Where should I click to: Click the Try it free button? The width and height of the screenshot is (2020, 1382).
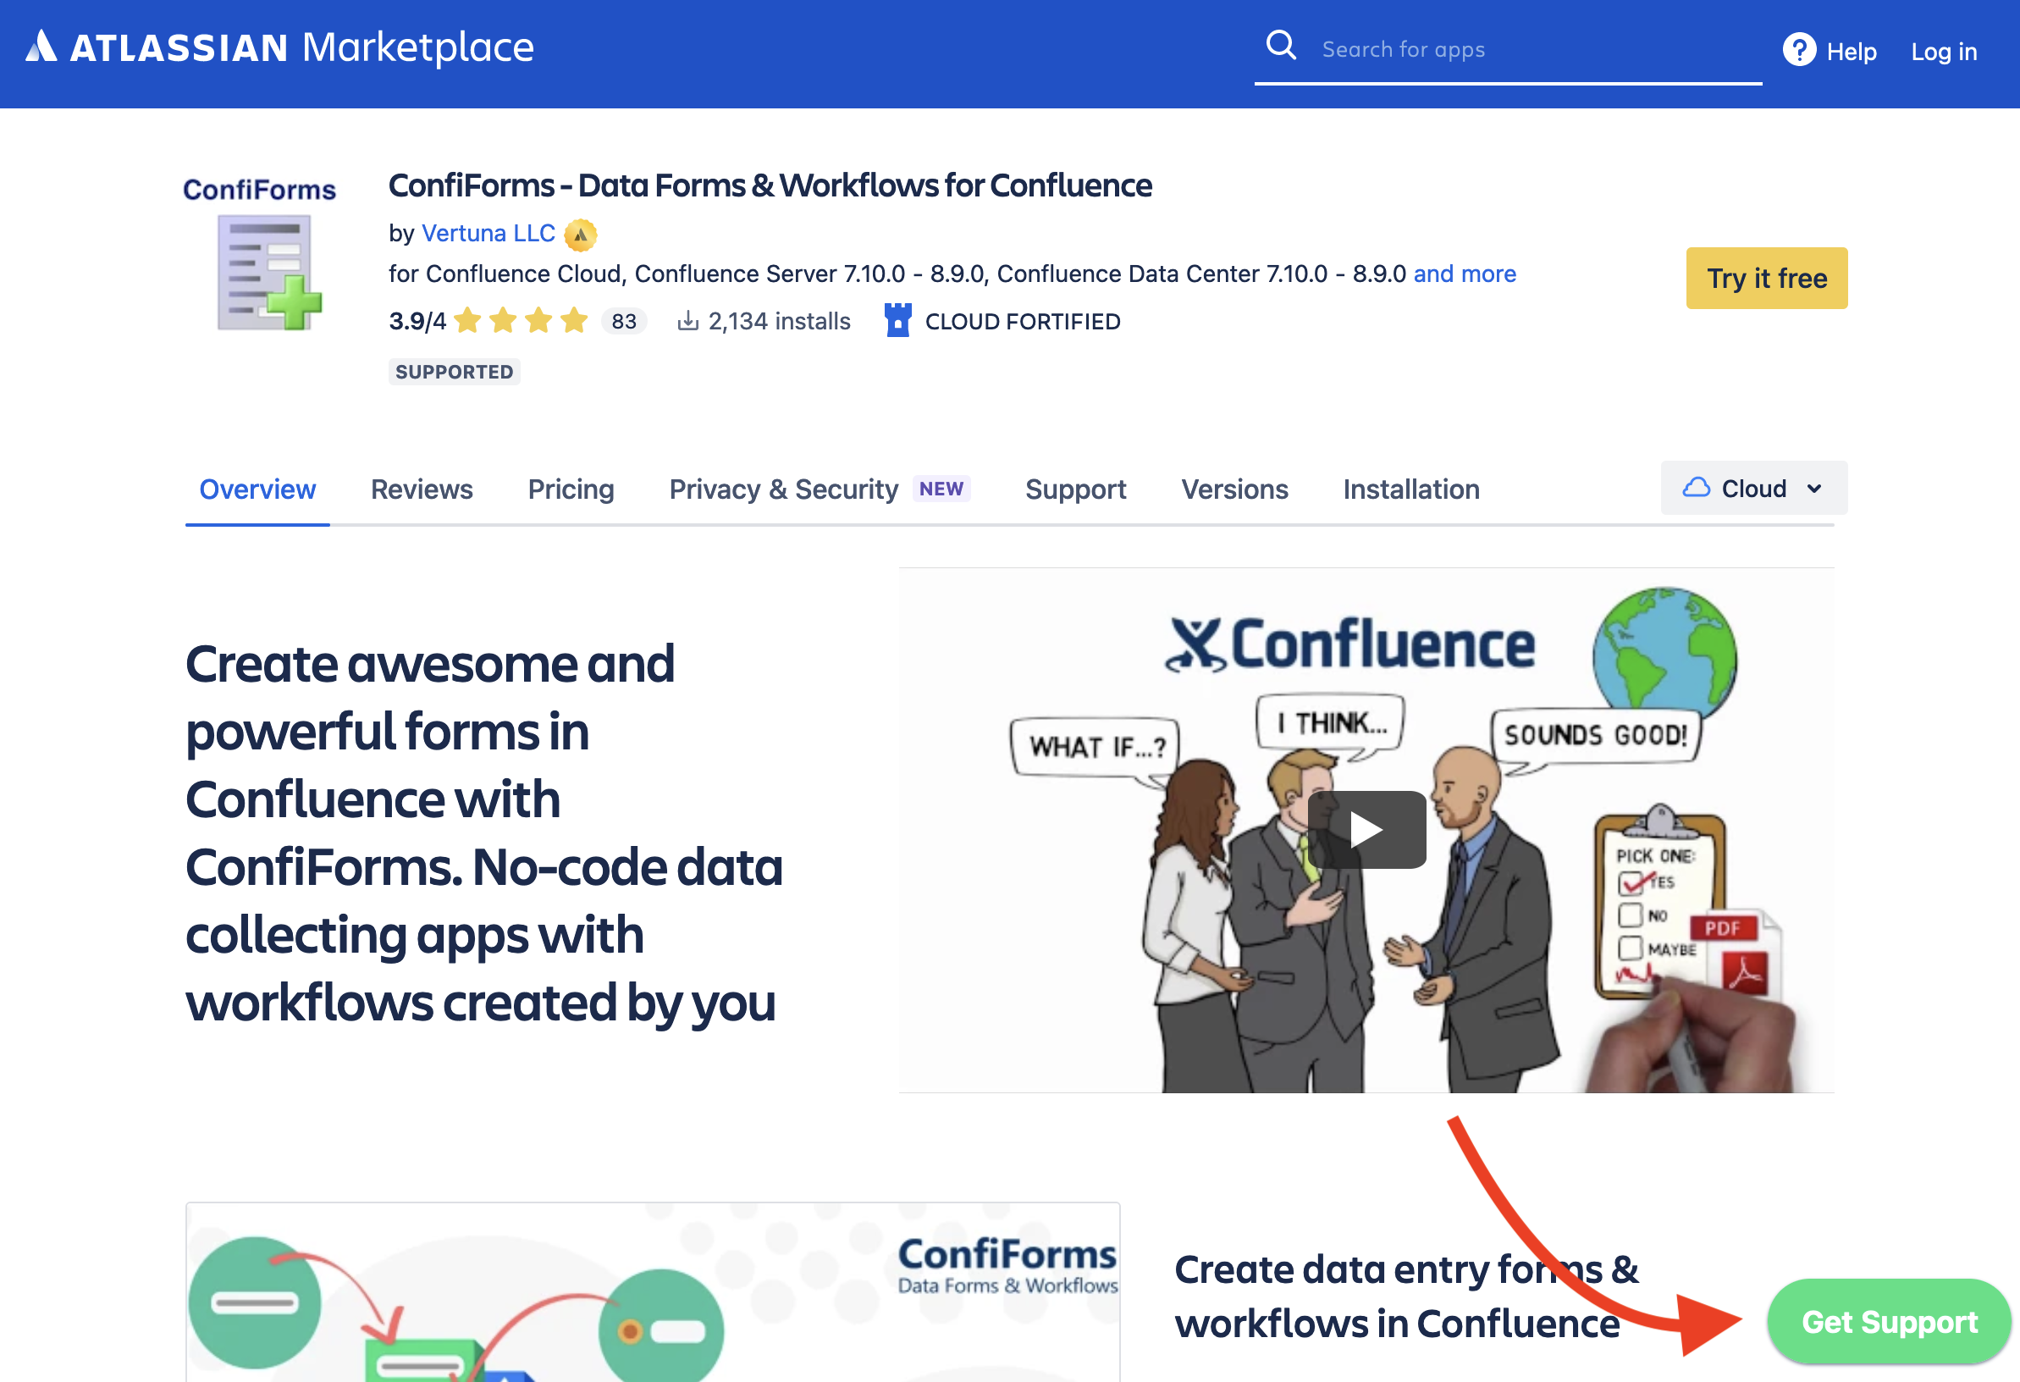1766,278
